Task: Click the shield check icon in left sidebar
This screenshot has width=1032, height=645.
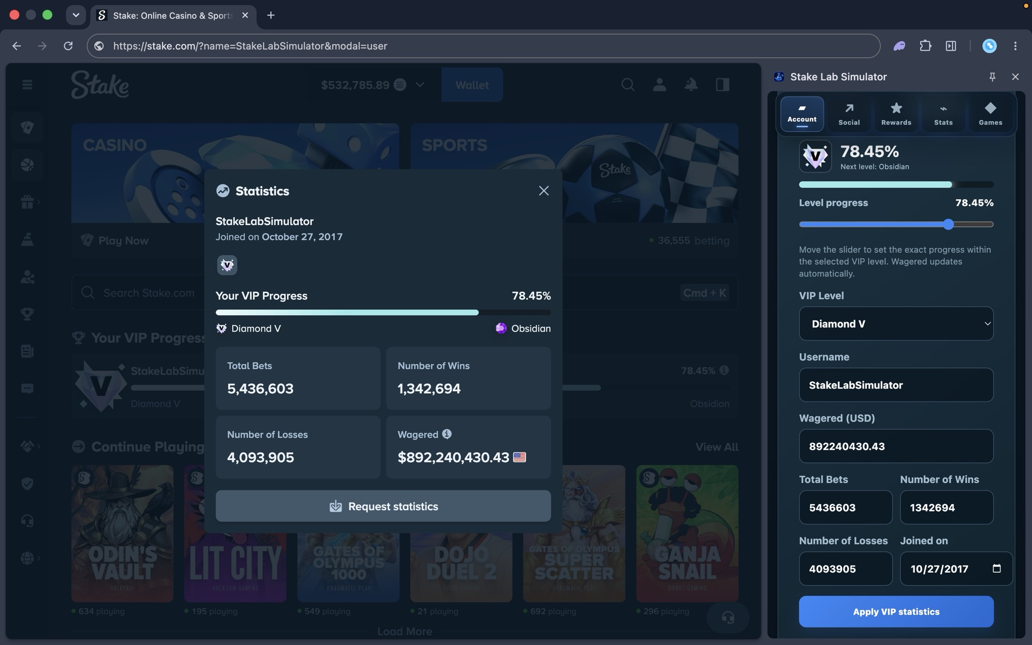Action: [27, 483]
